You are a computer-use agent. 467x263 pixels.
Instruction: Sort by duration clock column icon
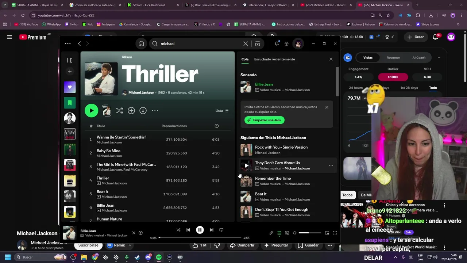[x=217, y=126]
